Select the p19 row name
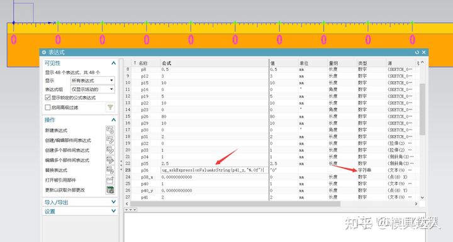Screen dimensions: 453x242 click(x=145, y=96)
